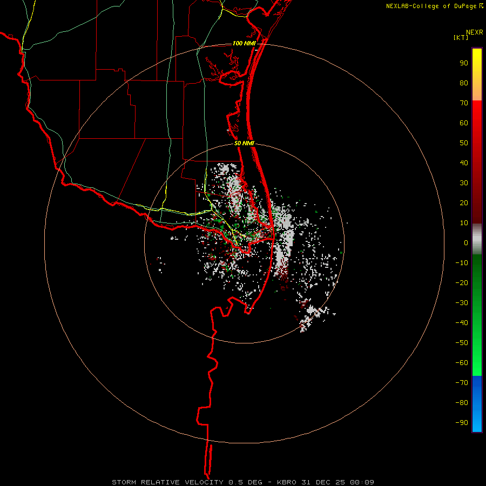
Task: Click the 50 value on the velocity scale
Action: click(x=464, y=143)
